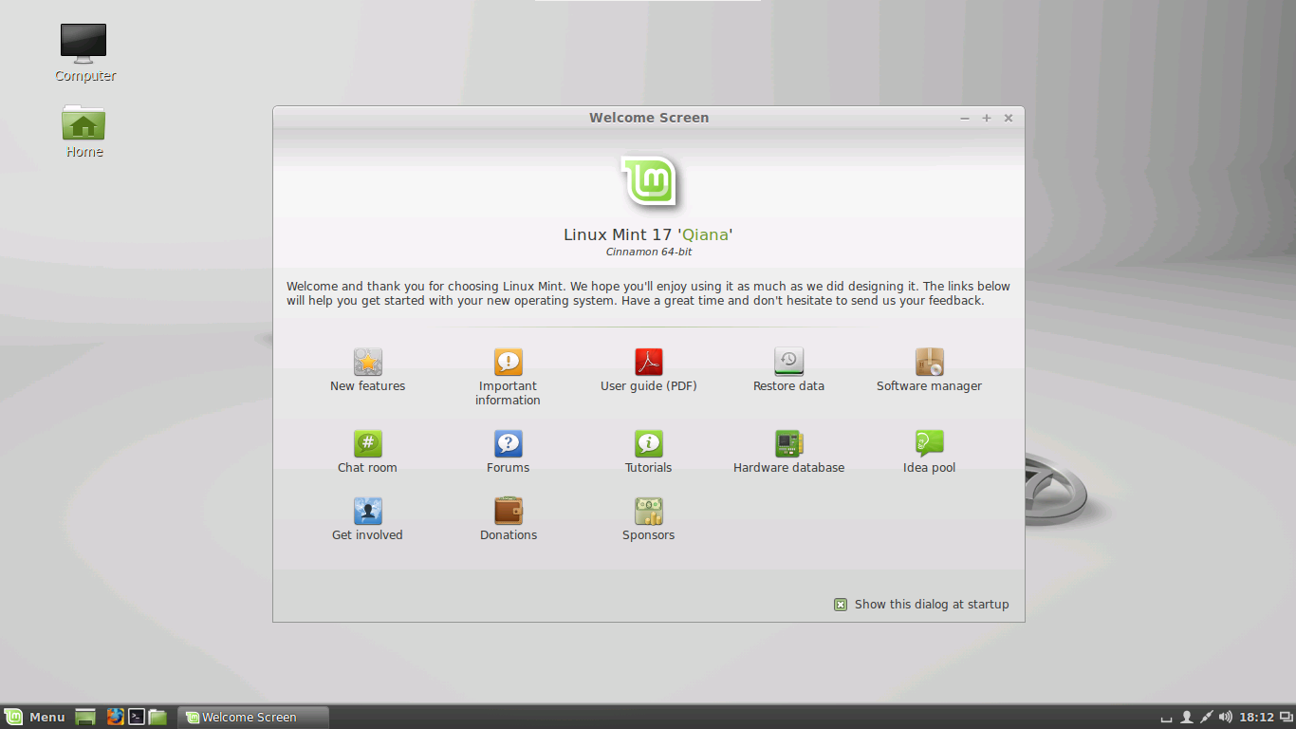Open the Hardware database
The image size is (1296, 729).
(x=788, y=452)
